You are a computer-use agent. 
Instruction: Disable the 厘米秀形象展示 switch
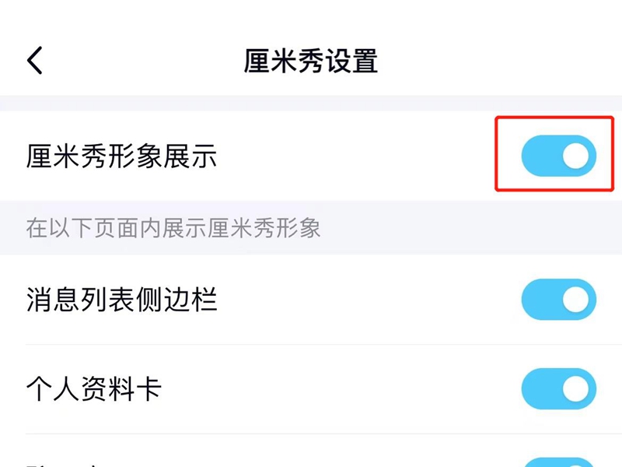(x=558, y=156)
